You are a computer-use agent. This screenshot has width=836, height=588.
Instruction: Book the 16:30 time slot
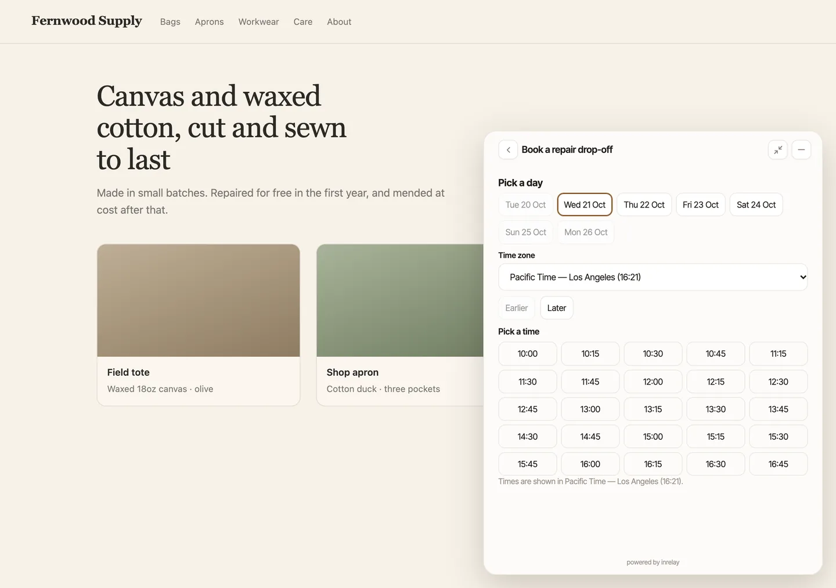[716, 464]
